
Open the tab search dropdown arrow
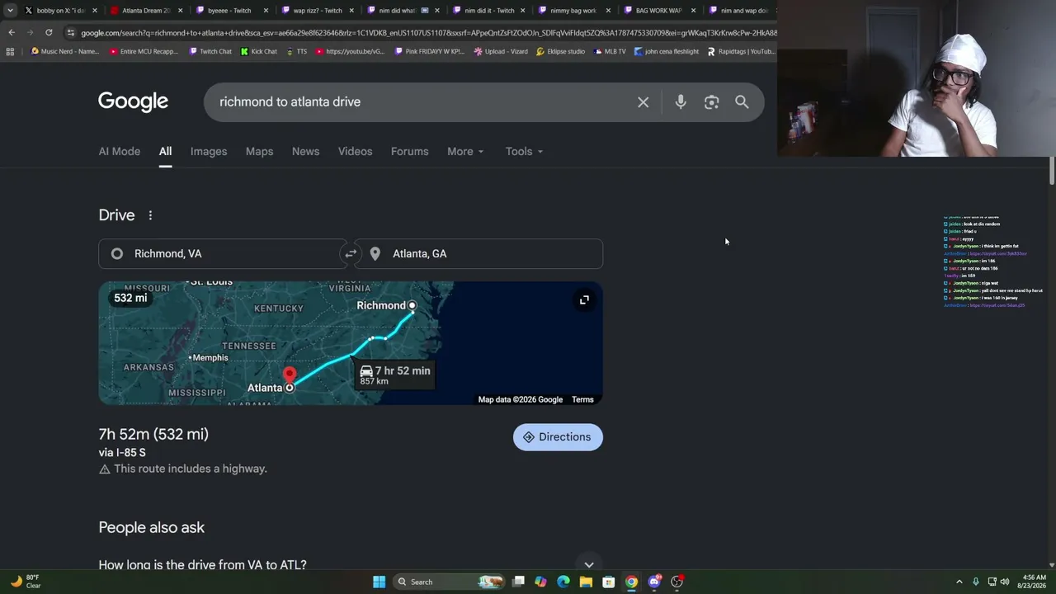point(10,11)
